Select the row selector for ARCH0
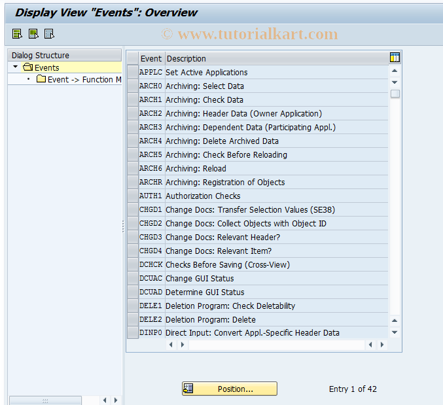 pyautogui.click(x=132, y=86)
